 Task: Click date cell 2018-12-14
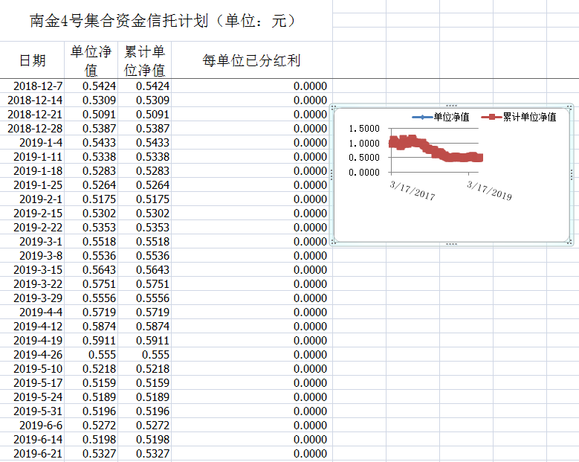click(32, 100)
